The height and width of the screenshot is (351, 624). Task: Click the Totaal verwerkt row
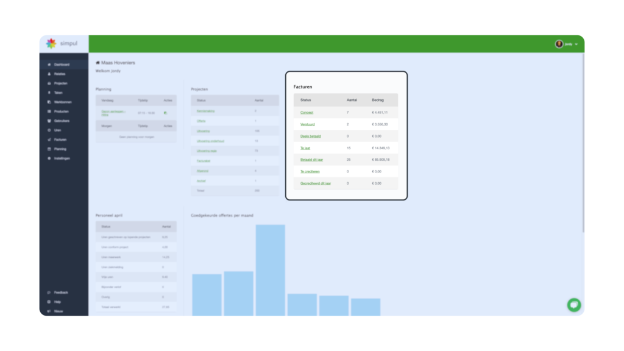click(x=136, y=307)
